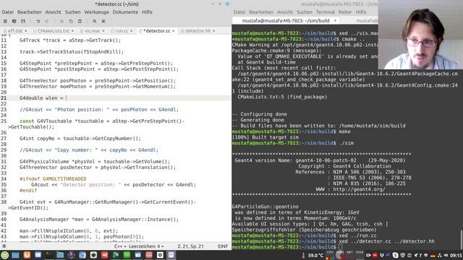463x260 pixels.
Task: Click the Dropbox tray icon
Action: click(382, 255)
